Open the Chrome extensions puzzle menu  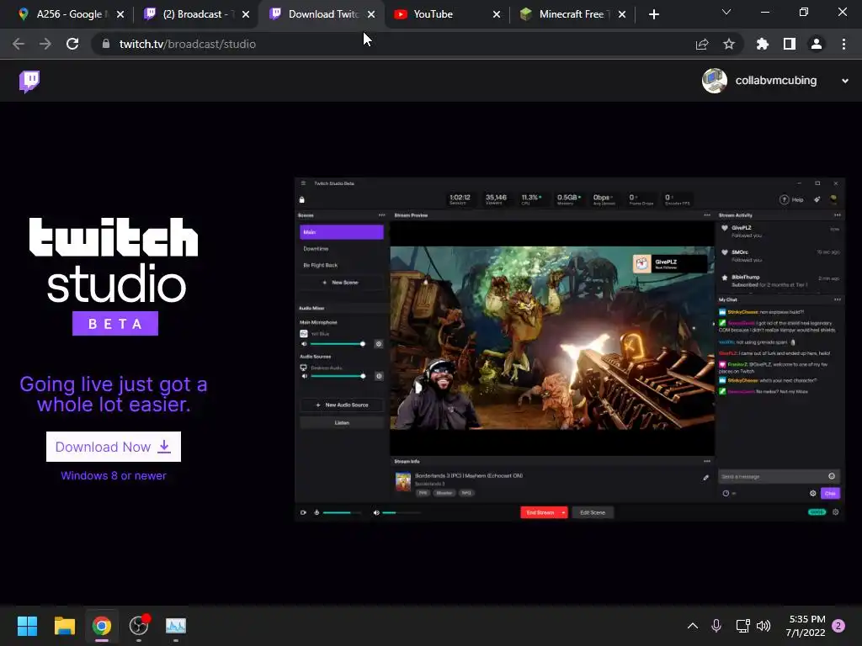coord(762,44)
